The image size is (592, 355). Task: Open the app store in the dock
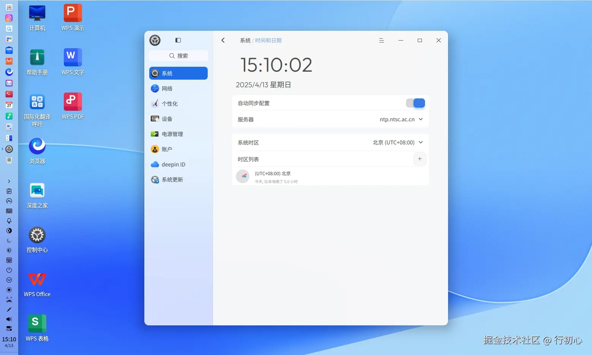point(9,61)
